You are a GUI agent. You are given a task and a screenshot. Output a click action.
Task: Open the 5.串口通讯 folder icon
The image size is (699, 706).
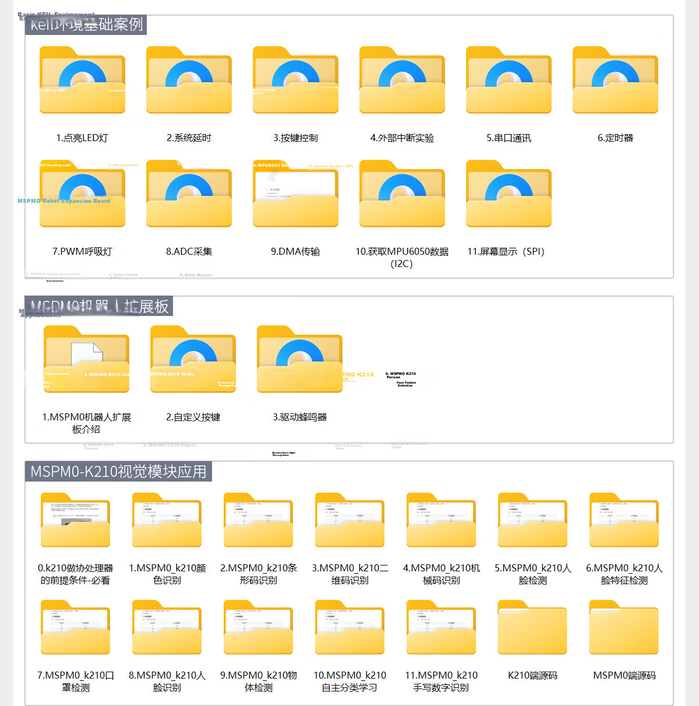pos(509,80)
